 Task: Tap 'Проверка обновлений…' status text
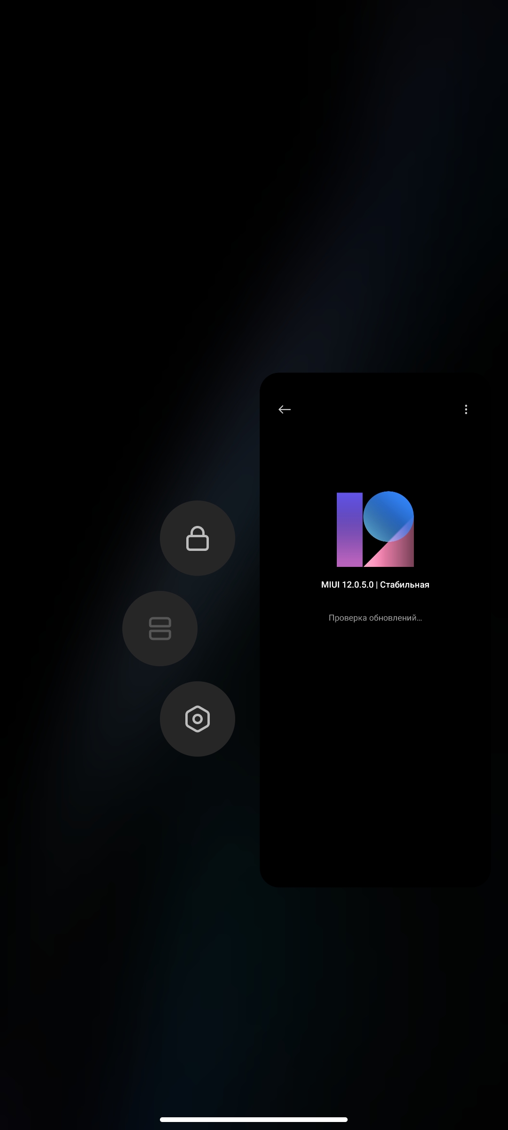pos(375,618)
